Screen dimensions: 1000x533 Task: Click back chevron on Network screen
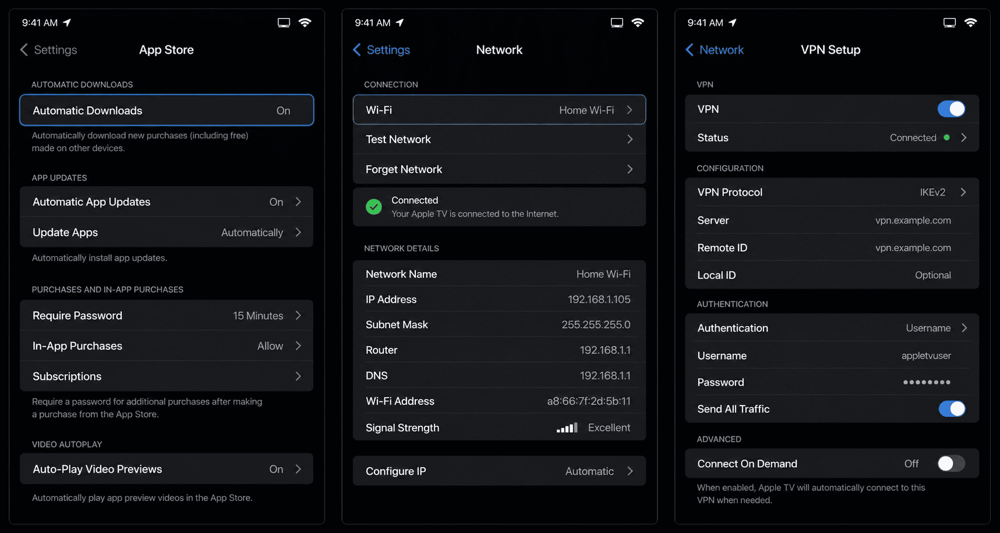[357, 50]
